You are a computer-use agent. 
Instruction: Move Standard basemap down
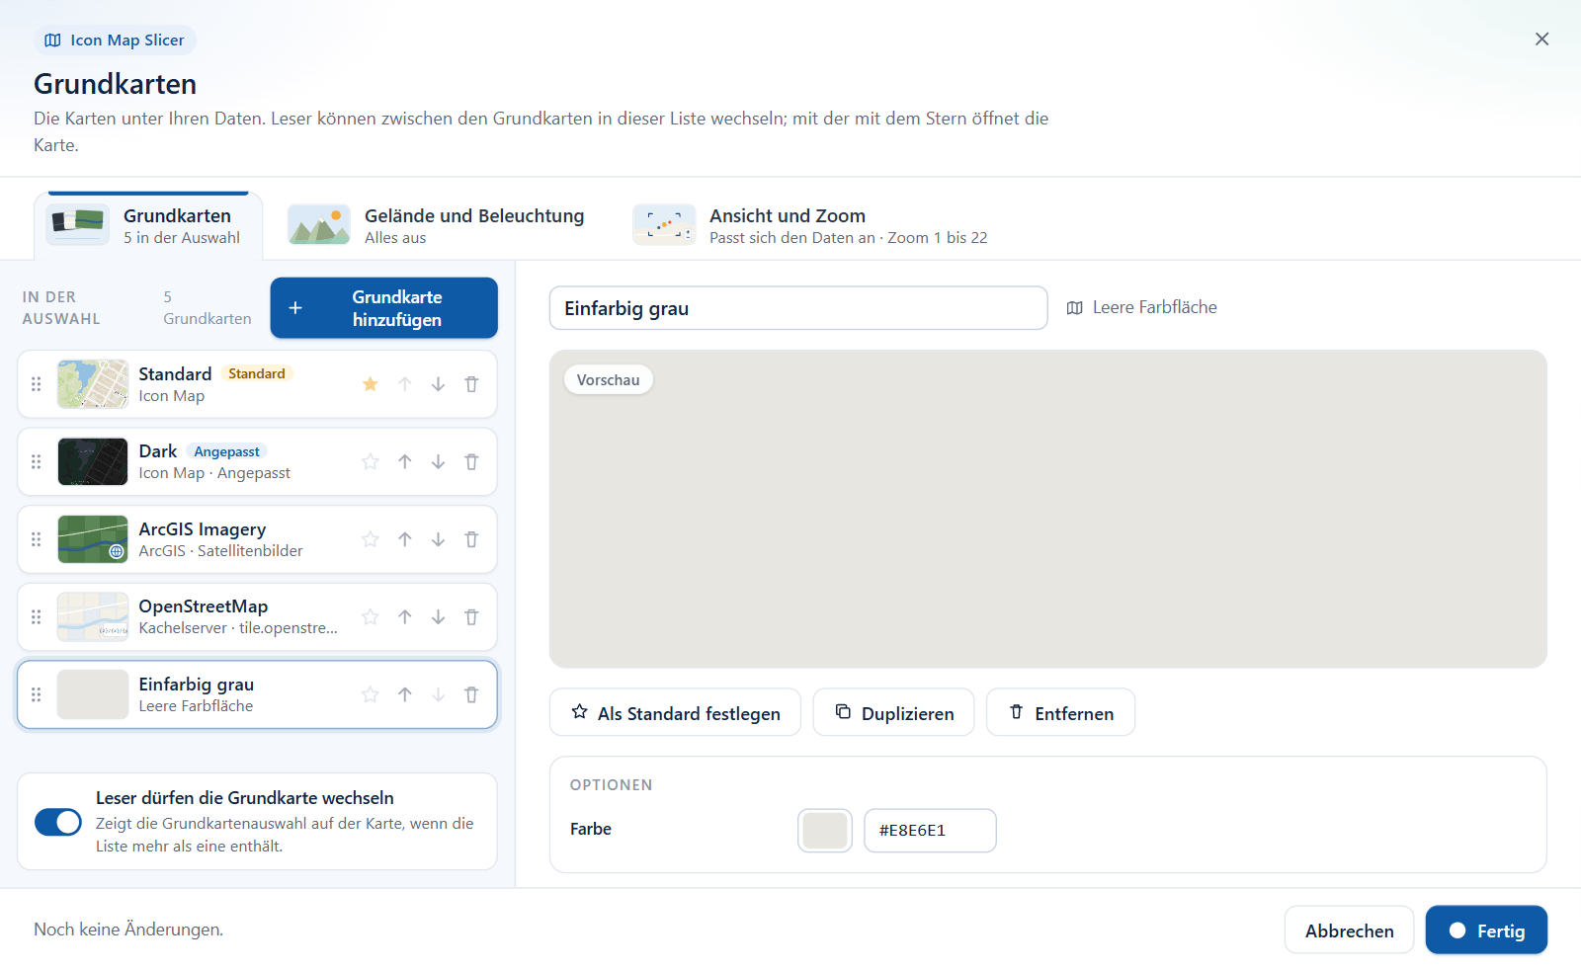click(438, 384)
